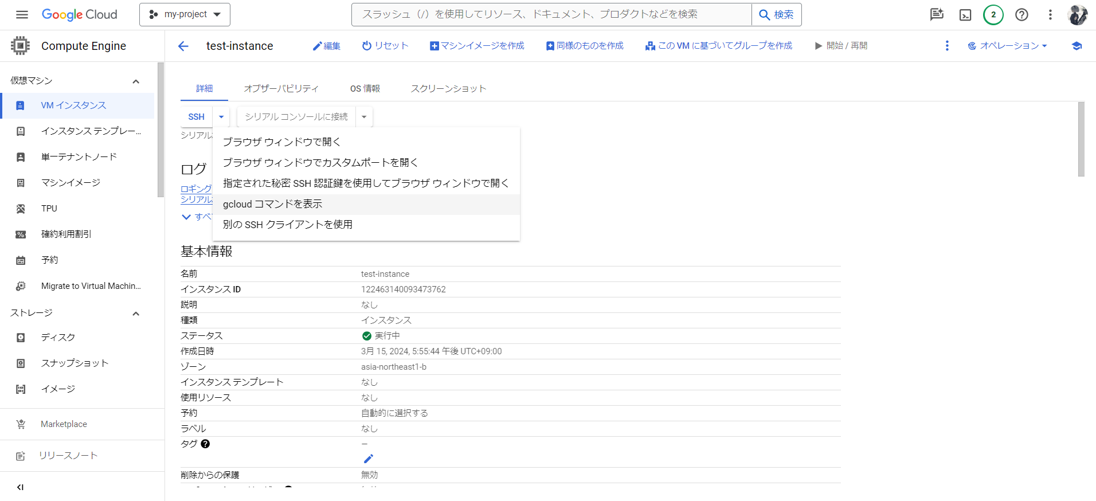Click このVMに基づいてグループを作成 button
The width and height of the screenshot is (1096, 501).
(x=719, y=46)
